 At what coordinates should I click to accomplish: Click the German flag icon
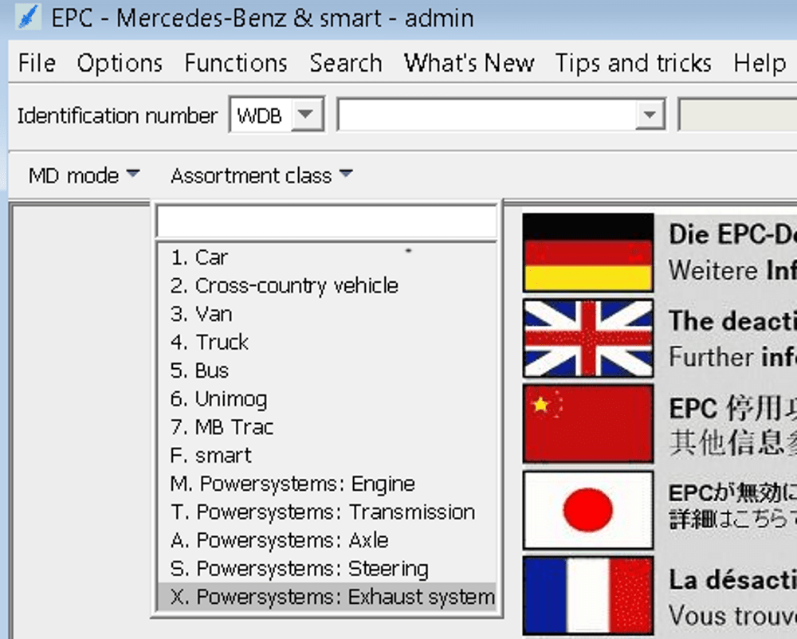(588, 253)
